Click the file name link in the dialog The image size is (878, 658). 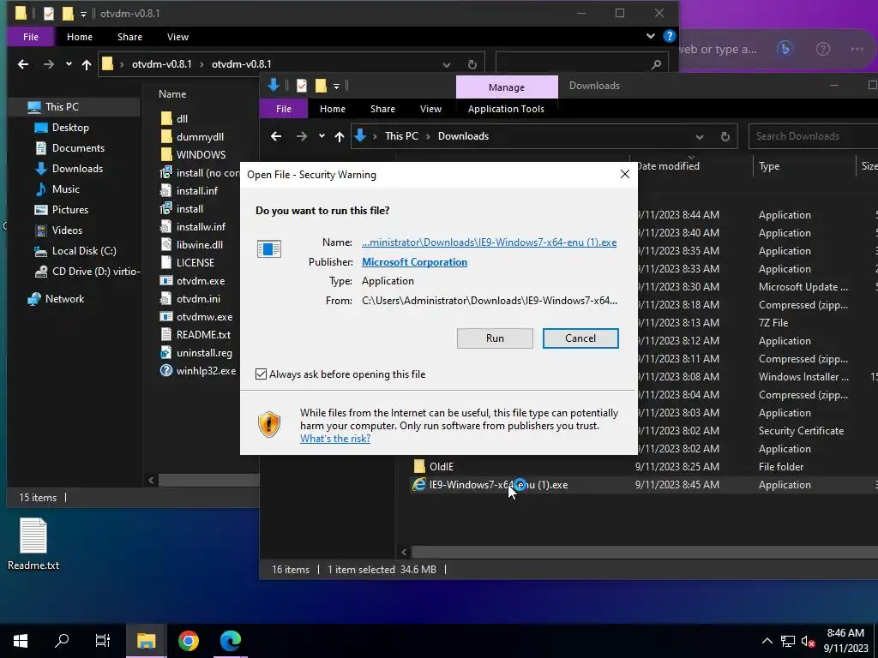(489, 242)
